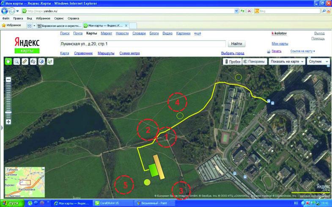Screen dimensions: 332x207
Task: Click the Найти search button
Action: click(237, 43)
